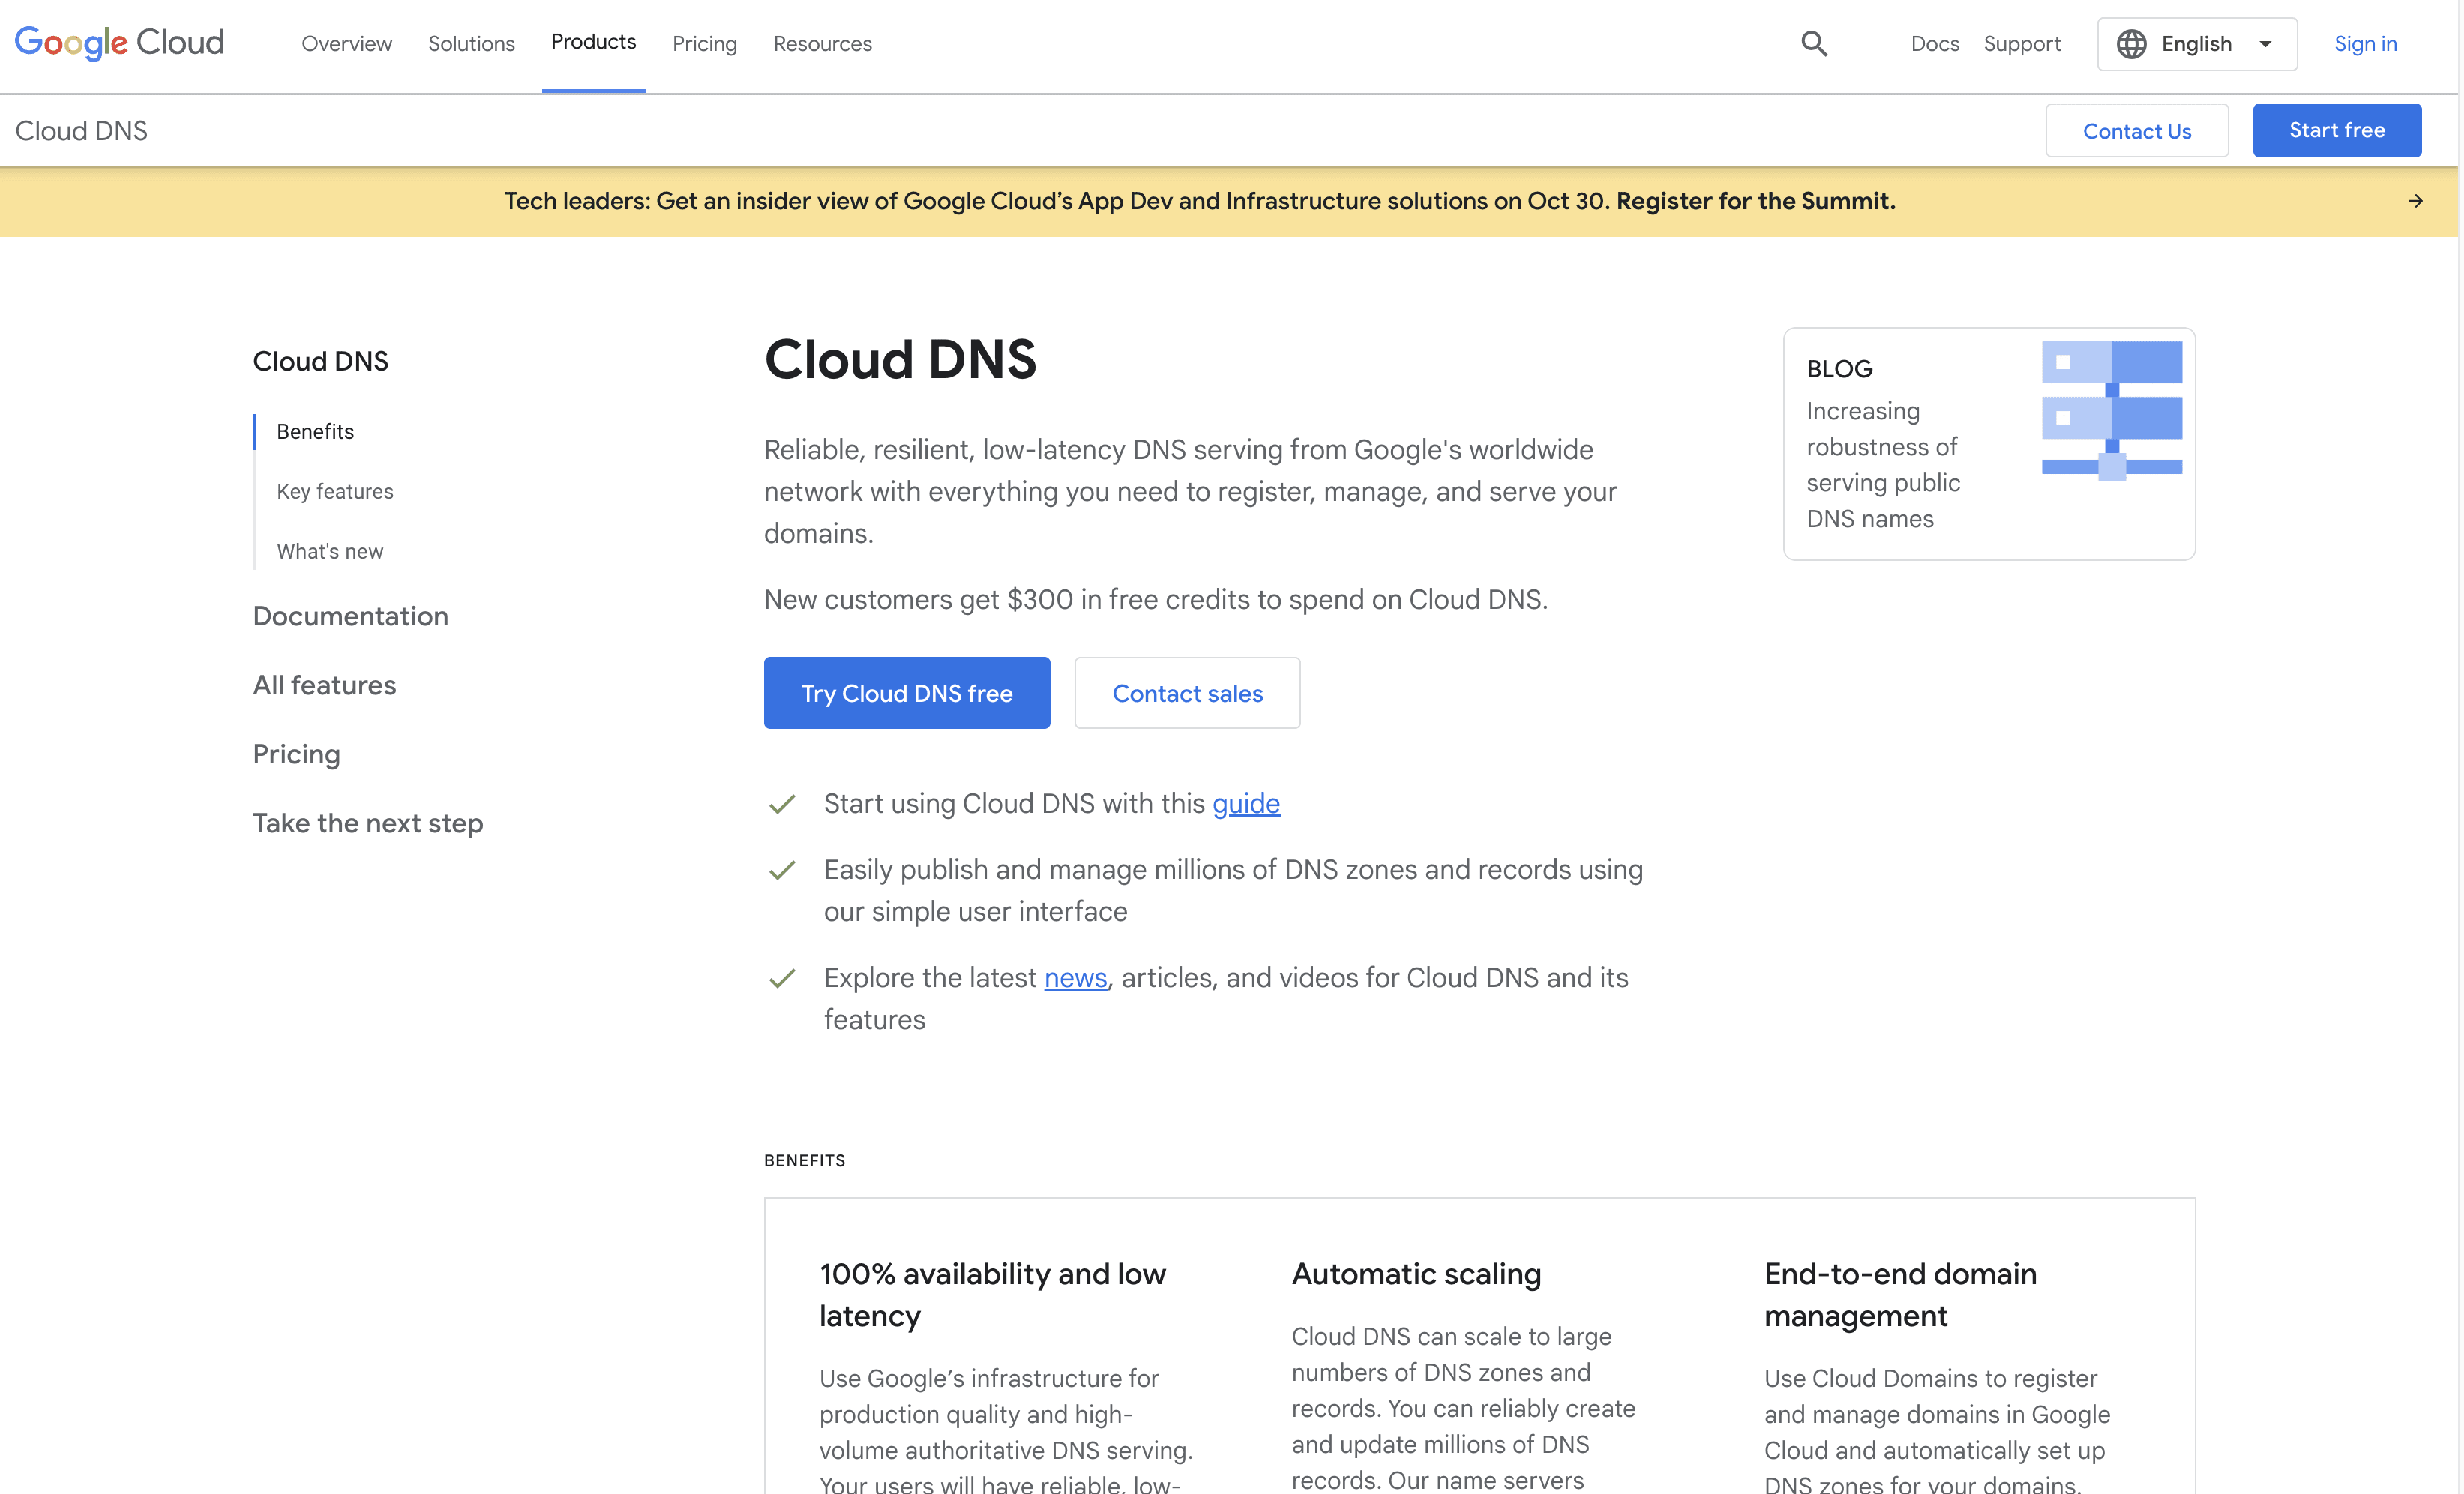The height and width of the screenshot is (1494, 2464).
Task: Click the Contact sales button
Action: [x=1187, y=693]
